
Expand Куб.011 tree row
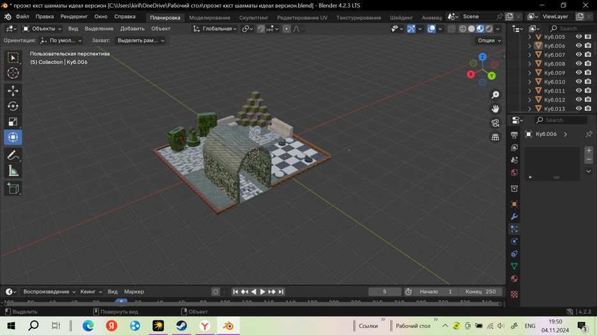click(x=529, y=91)
